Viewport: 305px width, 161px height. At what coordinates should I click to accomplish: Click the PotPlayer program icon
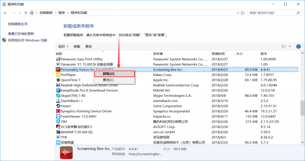(58, 75)
